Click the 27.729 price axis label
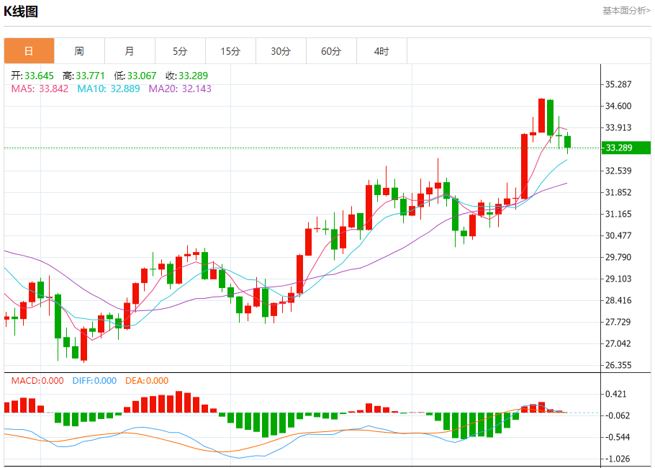Viewport: 655px width, 468px height. pos(618,322)
